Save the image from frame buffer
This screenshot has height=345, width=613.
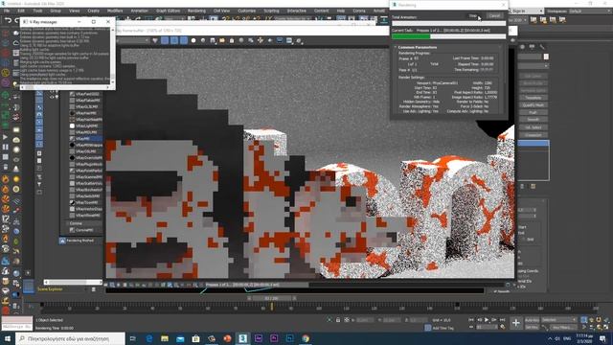213,40
